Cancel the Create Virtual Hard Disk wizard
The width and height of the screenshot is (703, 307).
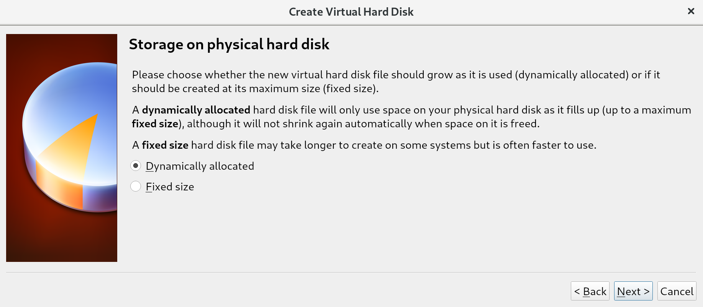click(x=677, y=291)
